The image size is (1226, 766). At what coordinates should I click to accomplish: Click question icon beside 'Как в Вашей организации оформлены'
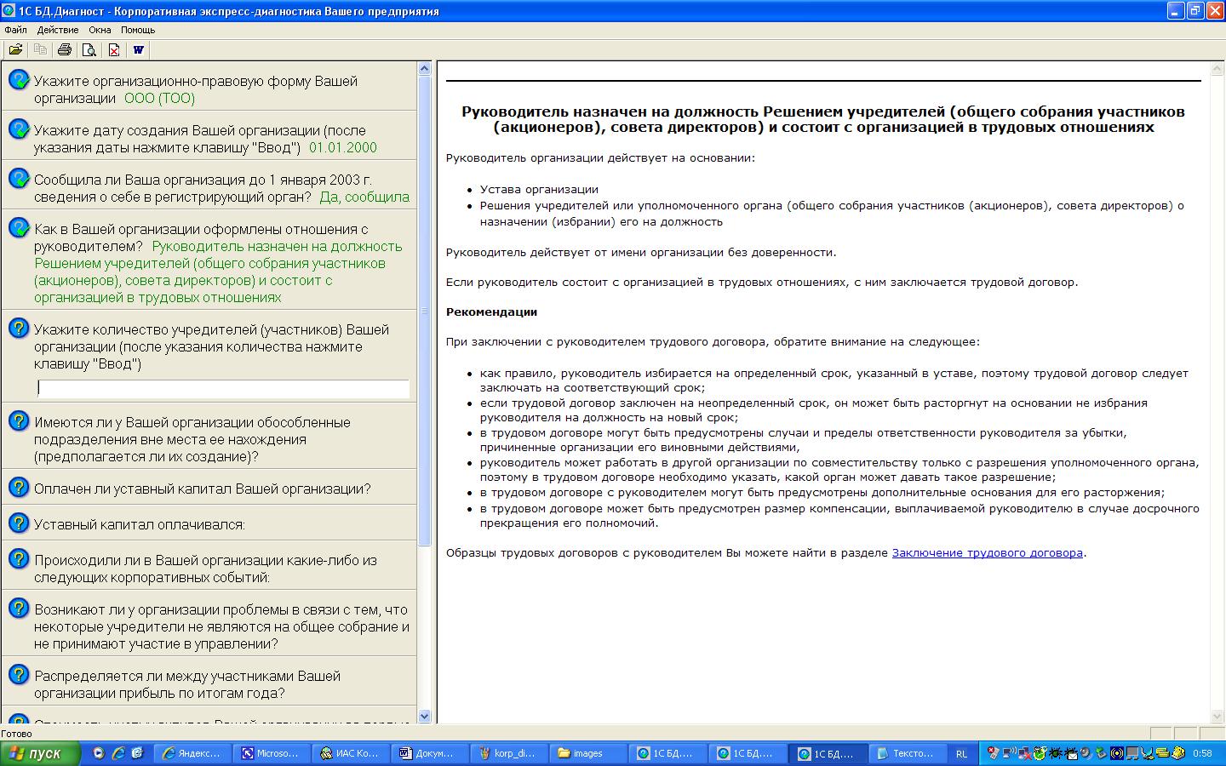pyautogui.click(x=19, y=228)
